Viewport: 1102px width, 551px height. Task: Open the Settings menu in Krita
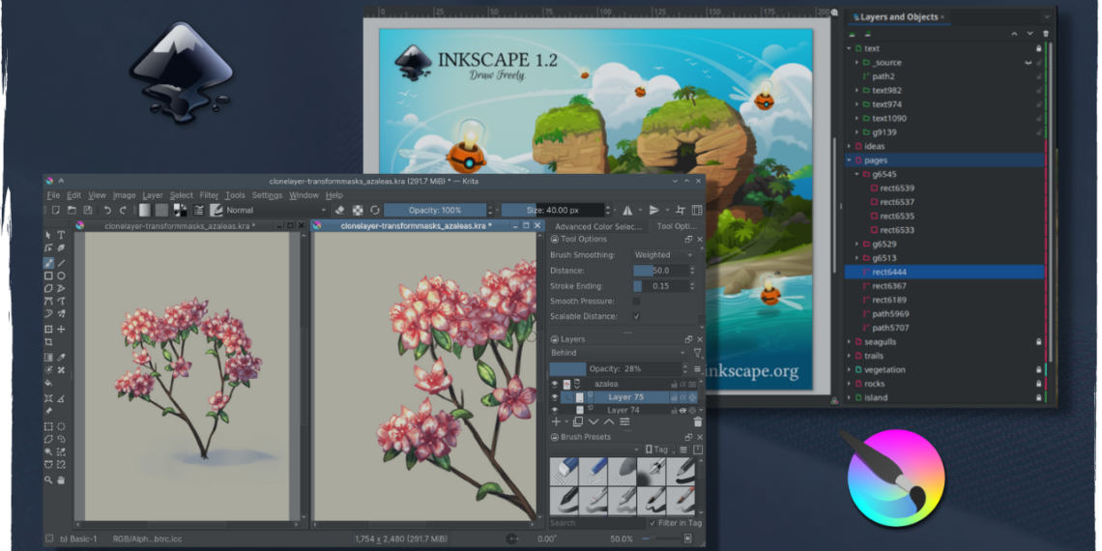pos(267,195)
